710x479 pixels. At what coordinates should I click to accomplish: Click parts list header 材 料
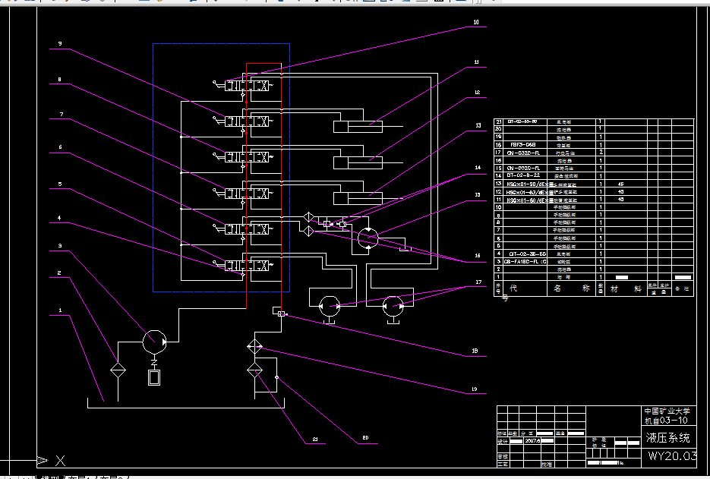click(x=626, y=289)
